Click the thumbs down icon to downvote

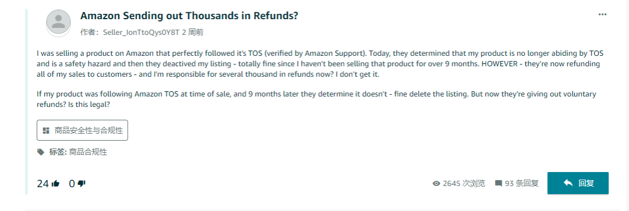coord(82,183)
